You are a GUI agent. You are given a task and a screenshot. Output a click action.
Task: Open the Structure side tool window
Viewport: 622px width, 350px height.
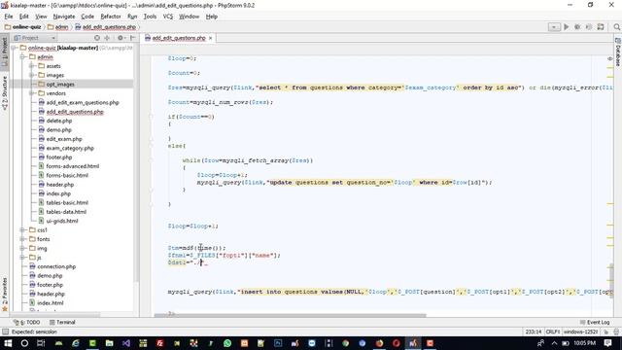[x=5, y=92]
